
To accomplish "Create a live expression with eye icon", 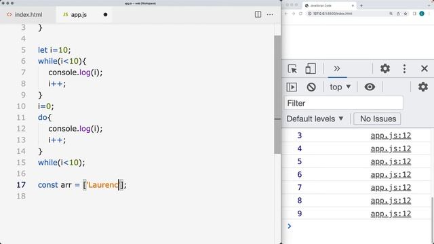I will tap(370, 87).
